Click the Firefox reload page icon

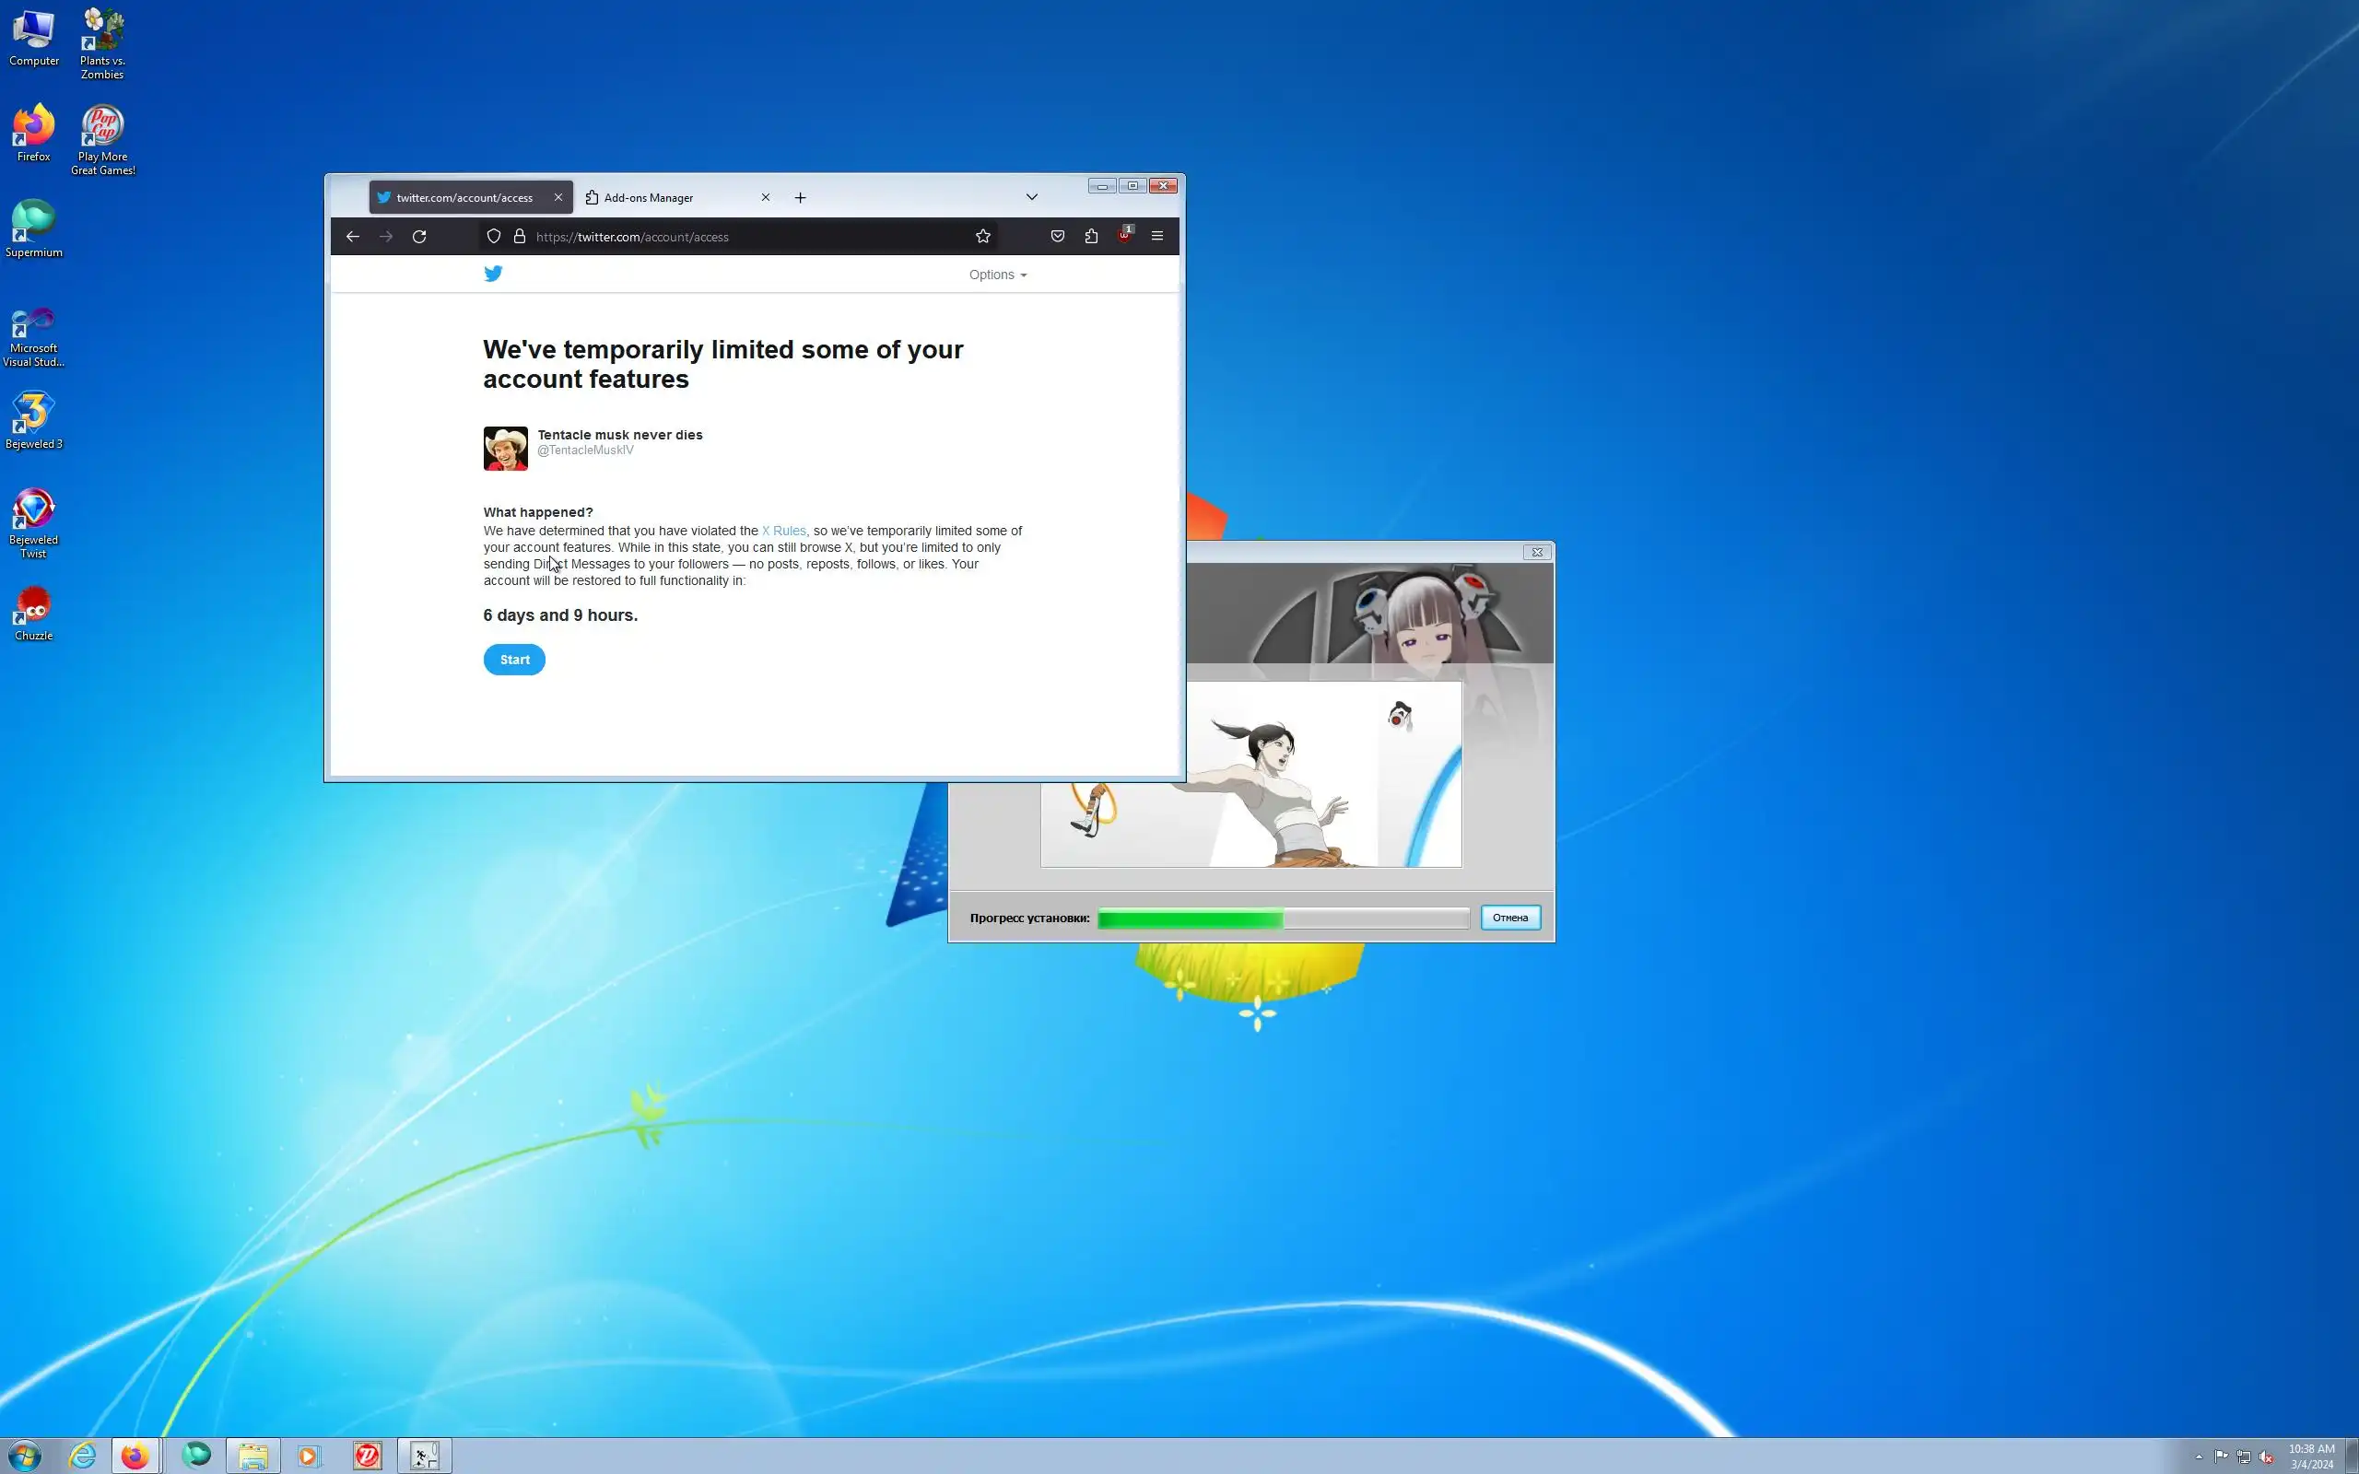pos(419,236)
